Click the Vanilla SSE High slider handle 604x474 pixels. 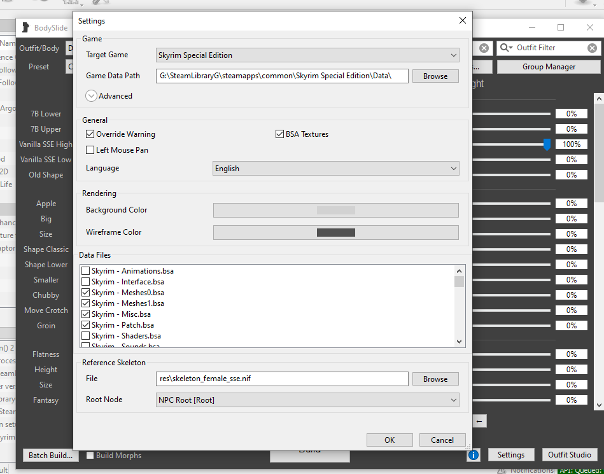point(547,145)
